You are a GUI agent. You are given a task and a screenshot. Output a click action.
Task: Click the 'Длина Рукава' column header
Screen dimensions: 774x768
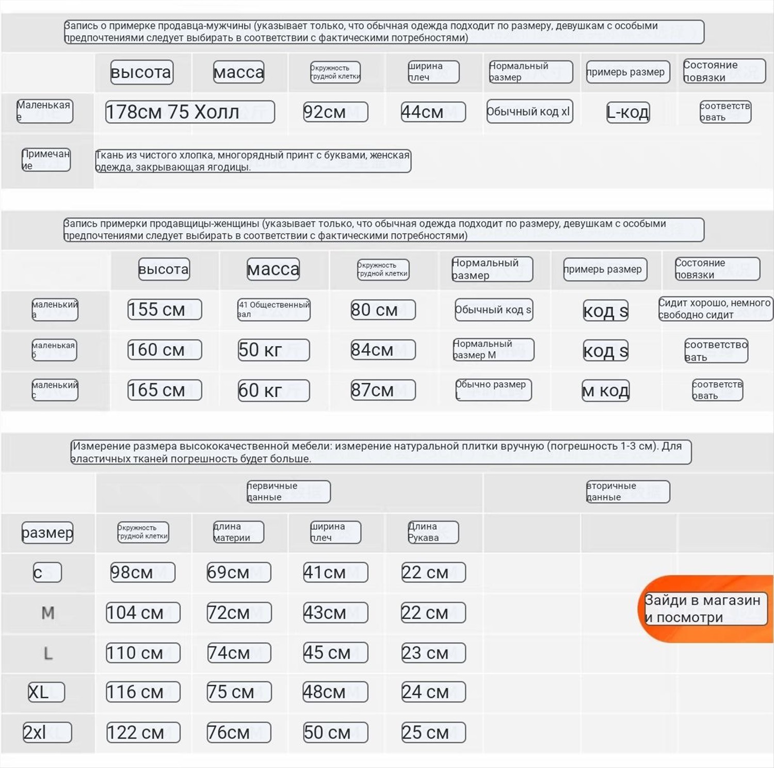pos(433,532)
